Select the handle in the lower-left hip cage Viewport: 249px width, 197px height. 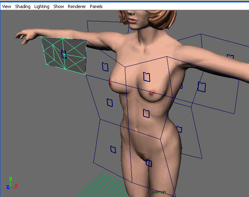click(x=113, y=149)
